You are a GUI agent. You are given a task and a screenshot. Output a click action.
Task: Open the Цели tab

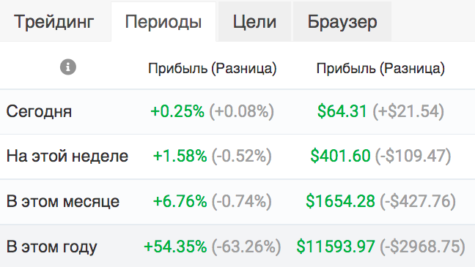(x=254, y=22)
